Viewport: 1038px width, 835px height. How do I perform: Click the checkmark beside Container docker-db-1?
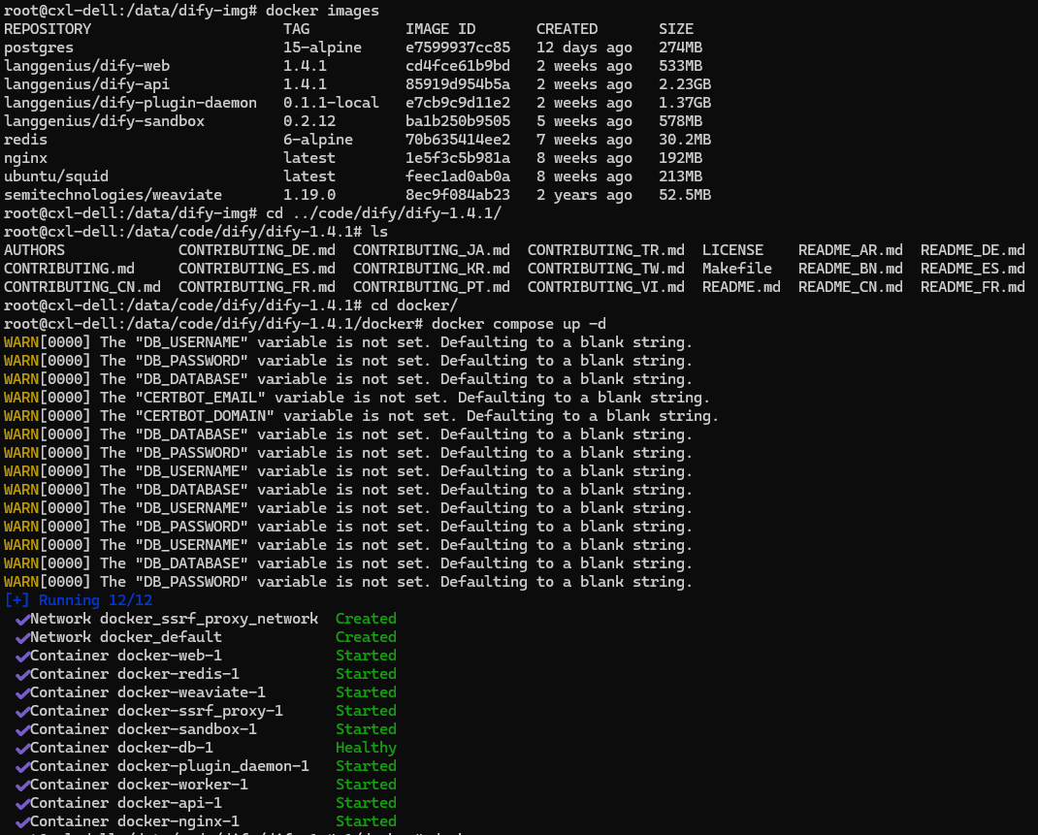point(22,749)
